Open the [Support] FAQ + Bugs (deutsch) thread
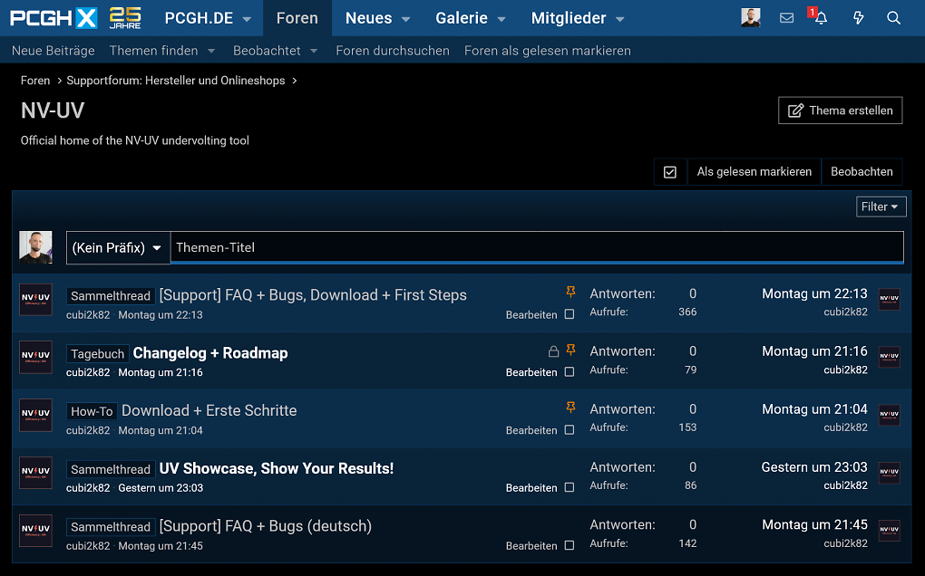The width and height of the screenshot is (925, 576). (x=266, y=526)
